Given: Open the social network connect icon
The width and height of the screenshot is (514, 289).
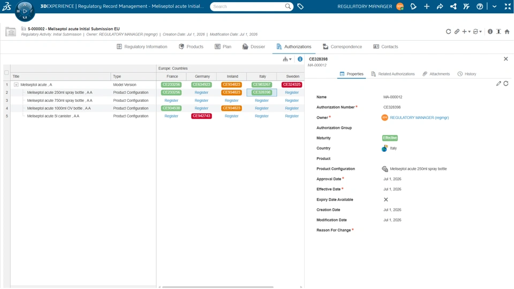Looking at the screenshot, I should click(453, 6).
